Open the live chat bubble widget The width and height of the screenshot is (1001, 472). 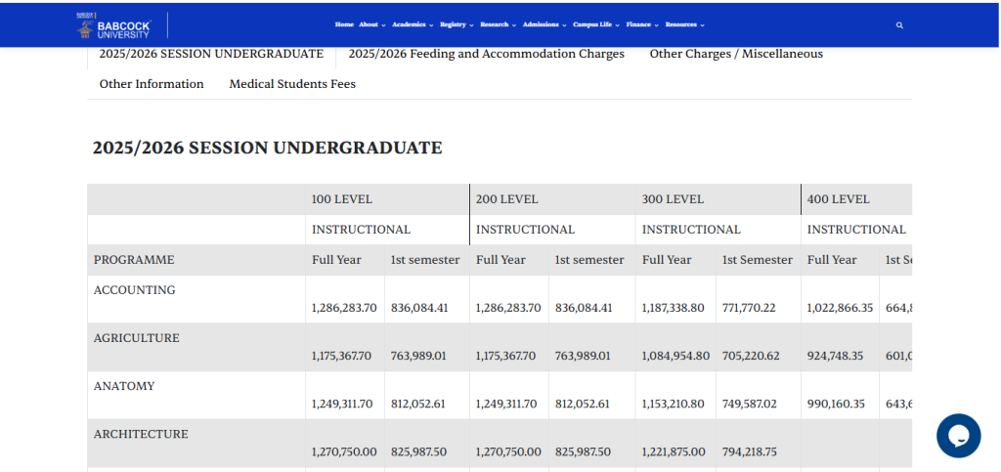coord(957,436)
